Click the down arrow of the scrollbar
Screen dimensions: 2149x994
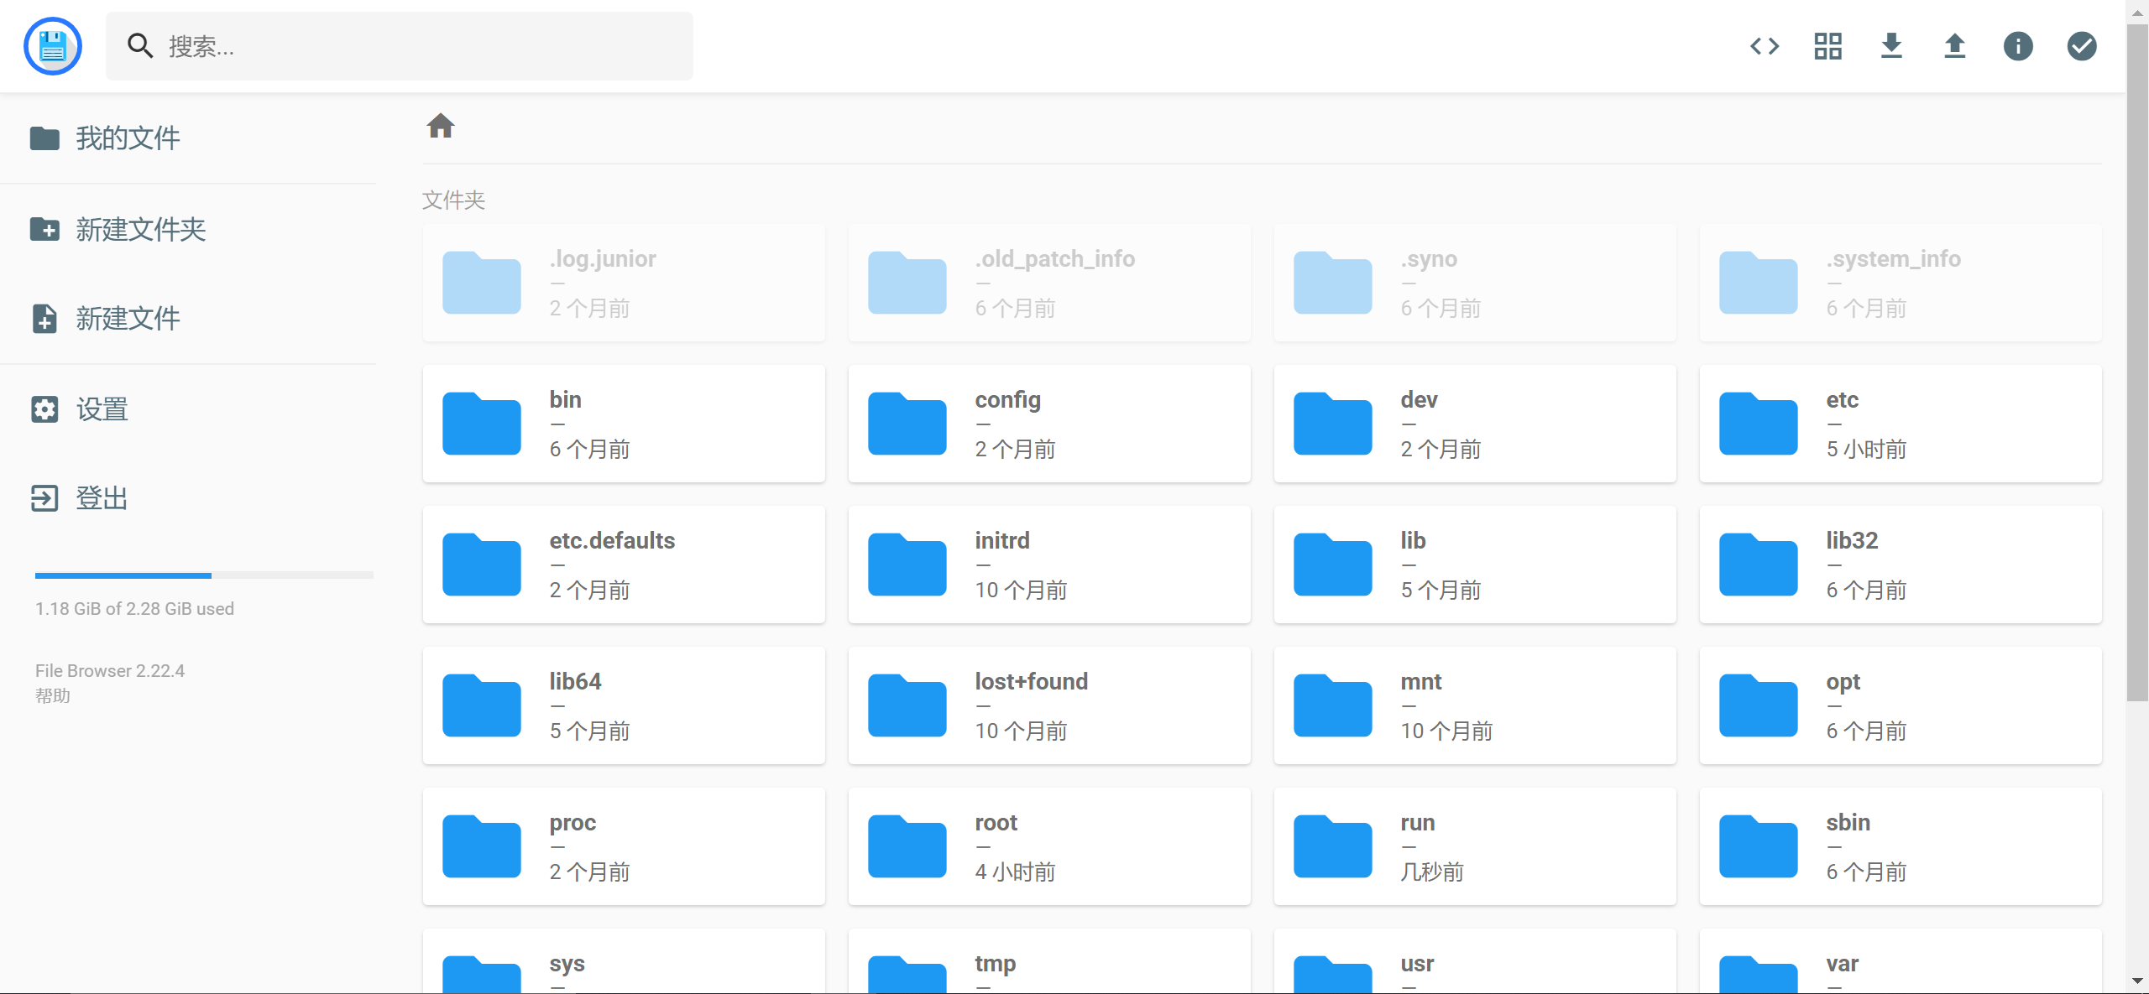pos(2137,980)
